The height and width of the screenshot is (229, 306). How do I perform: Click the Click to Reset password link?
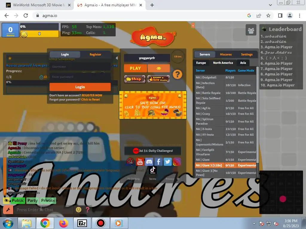(x=90, y=100)
